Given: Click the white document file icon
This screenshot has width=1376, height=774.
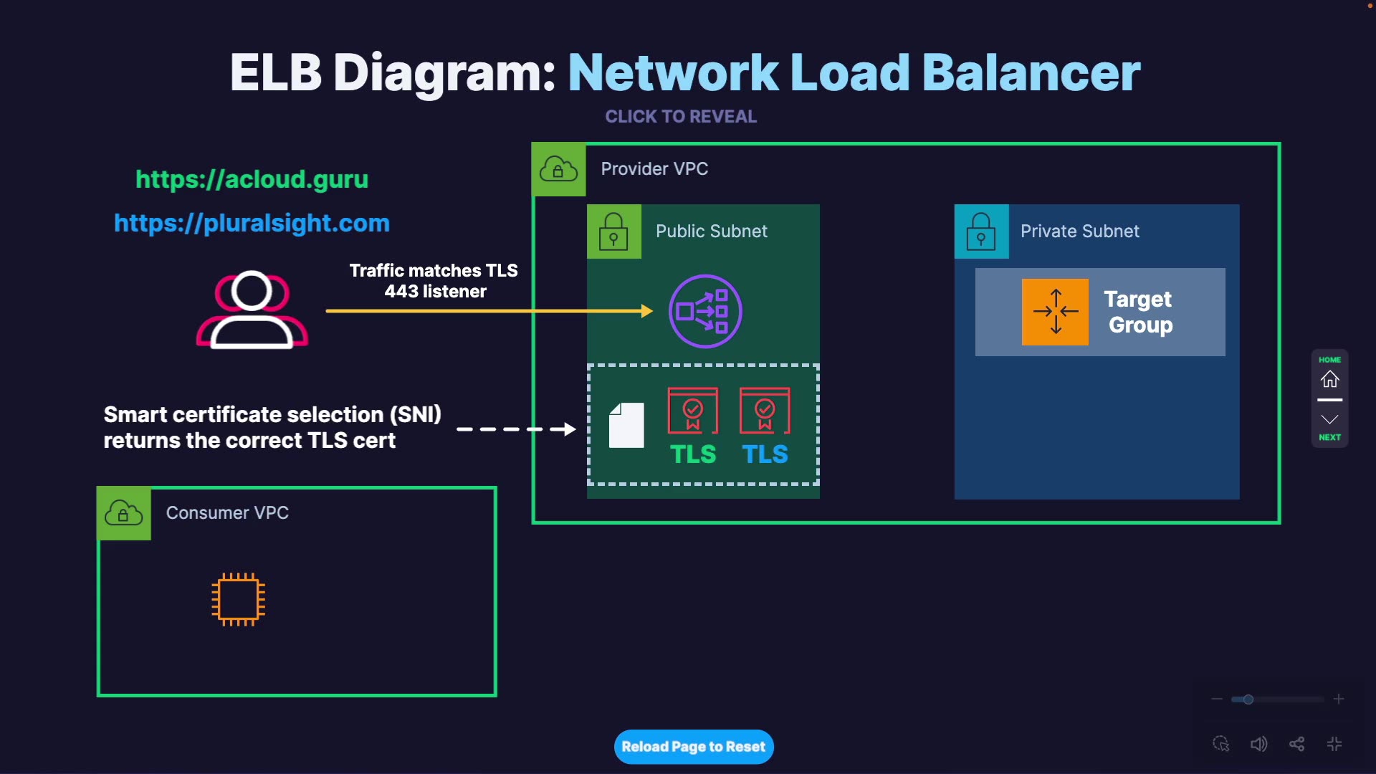Looking at the screenshot, I should pos(626,425).
